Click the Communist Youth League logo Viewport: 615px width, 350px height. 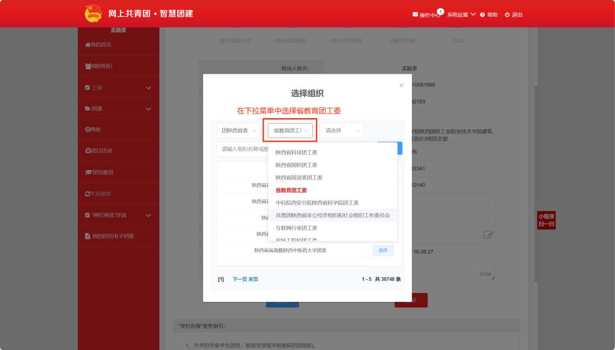tap(93, 13)
